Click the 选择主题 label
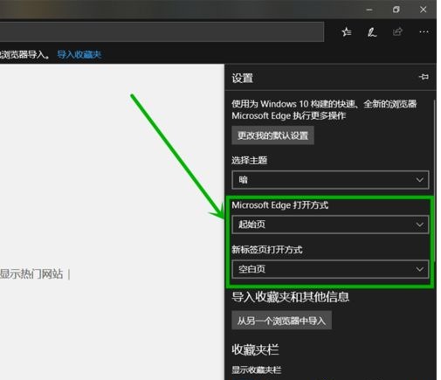Image resolution: width=441 pixels, height=380 pixels. click(250, 160)
